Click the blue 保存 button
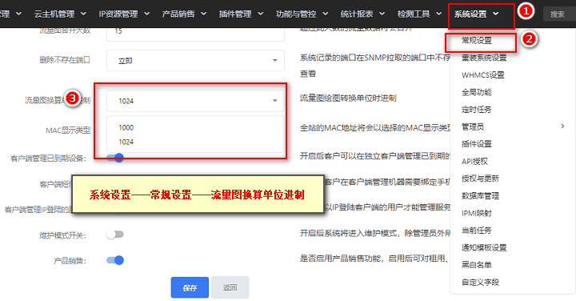Screen dimensions: 576x301 pos(190,287)
